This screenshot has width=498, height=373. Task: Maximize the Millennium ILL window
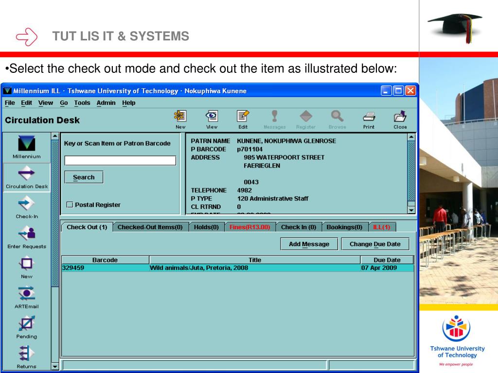coord(398,91)
